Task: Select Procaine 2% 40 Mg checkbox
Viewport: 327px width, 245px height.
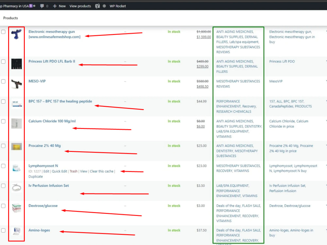Action: tap(3, 146)
